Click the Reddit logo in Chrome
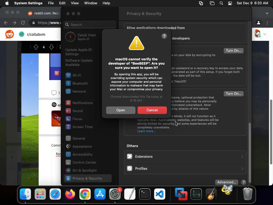 tap(9, 34)
